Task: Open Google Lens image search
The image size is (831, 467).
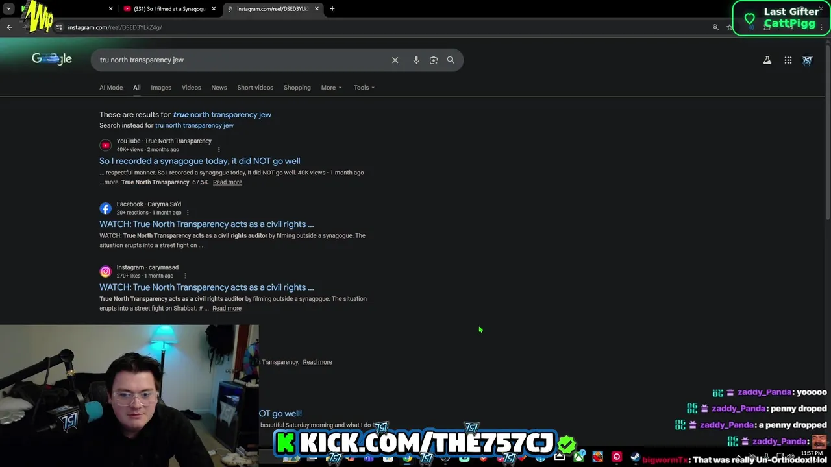Action: click(x=434, y=60)
